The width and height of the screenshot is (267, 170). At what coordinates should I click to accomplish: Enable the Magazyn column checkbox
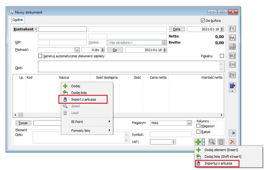[x=198, y=126]
